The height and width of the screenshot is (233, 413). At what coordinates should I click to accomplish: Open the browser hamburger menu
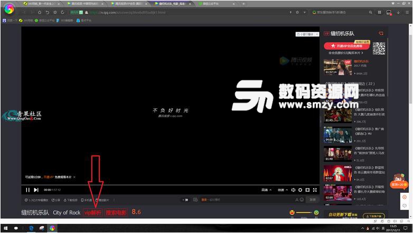point(407,12)
